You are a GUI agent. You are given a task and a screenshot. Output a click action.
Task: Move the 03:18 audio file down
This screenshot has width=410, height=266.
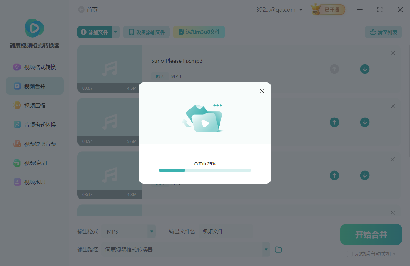pos(365,175)
